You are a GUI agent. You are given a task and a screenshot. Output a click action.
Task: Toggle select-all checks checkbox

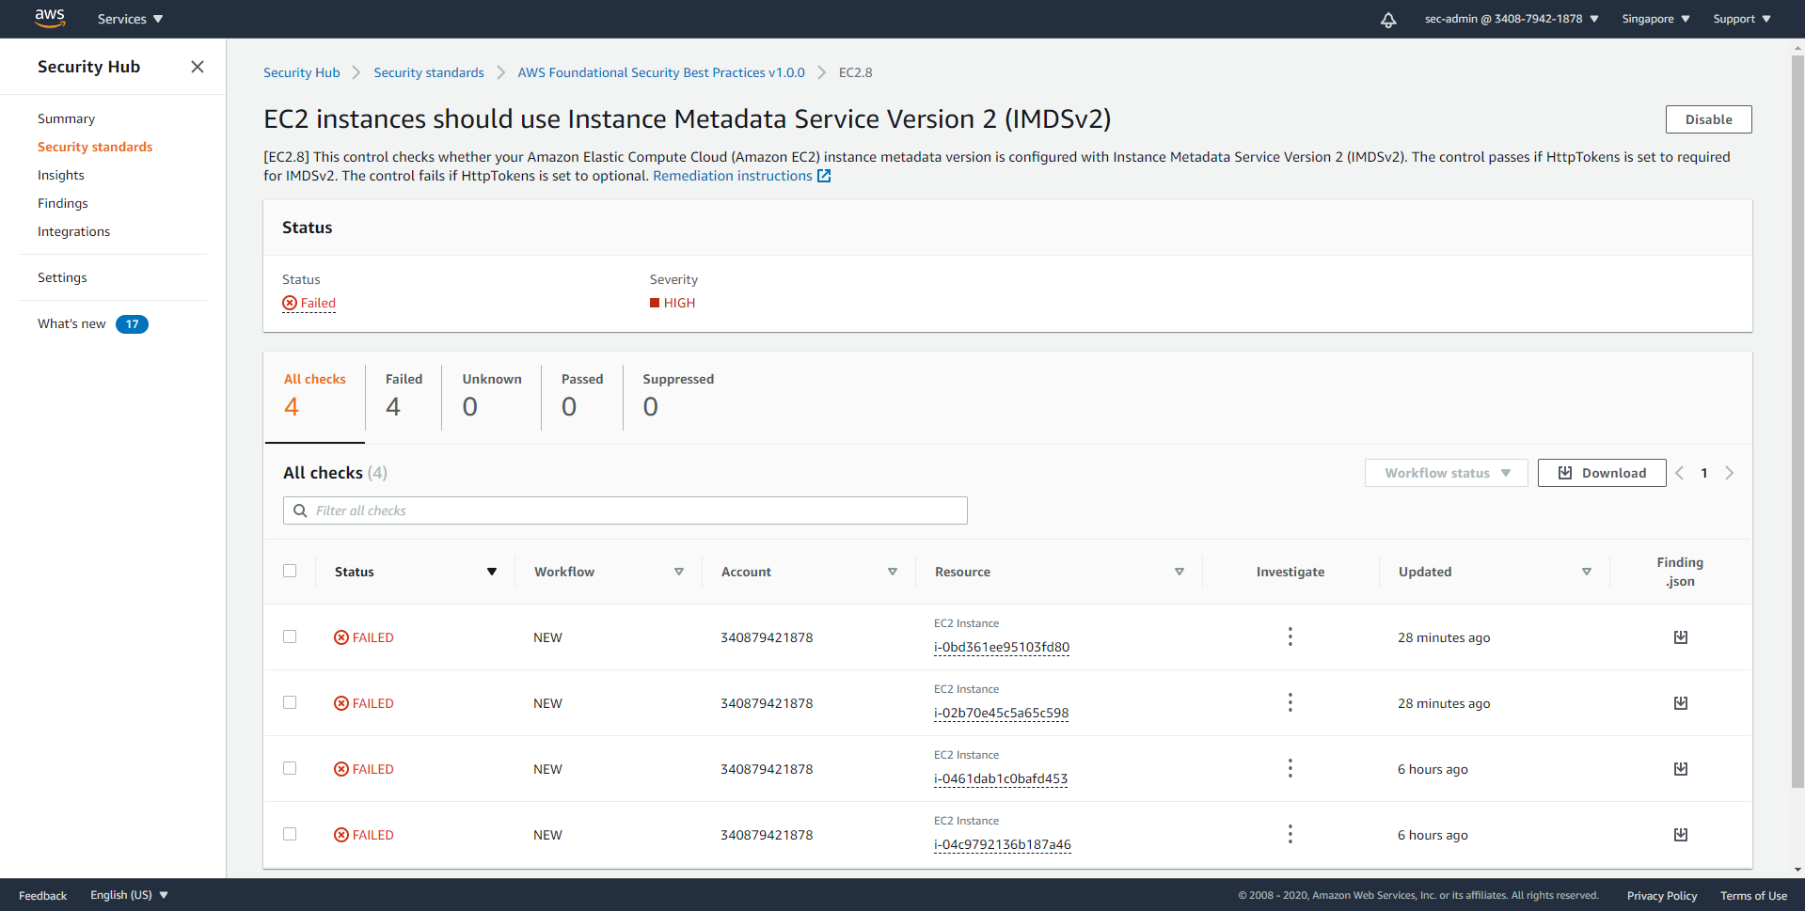pos(290,571)
